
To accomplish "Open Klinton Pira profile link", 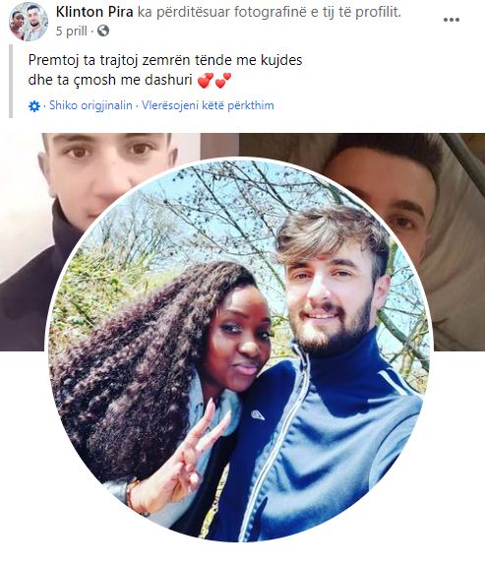I will (94, 12).
